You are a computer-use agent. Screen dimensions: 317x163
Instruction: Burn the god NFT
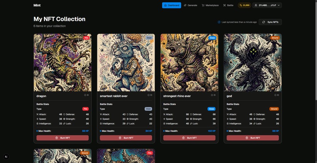pos(253,138)
